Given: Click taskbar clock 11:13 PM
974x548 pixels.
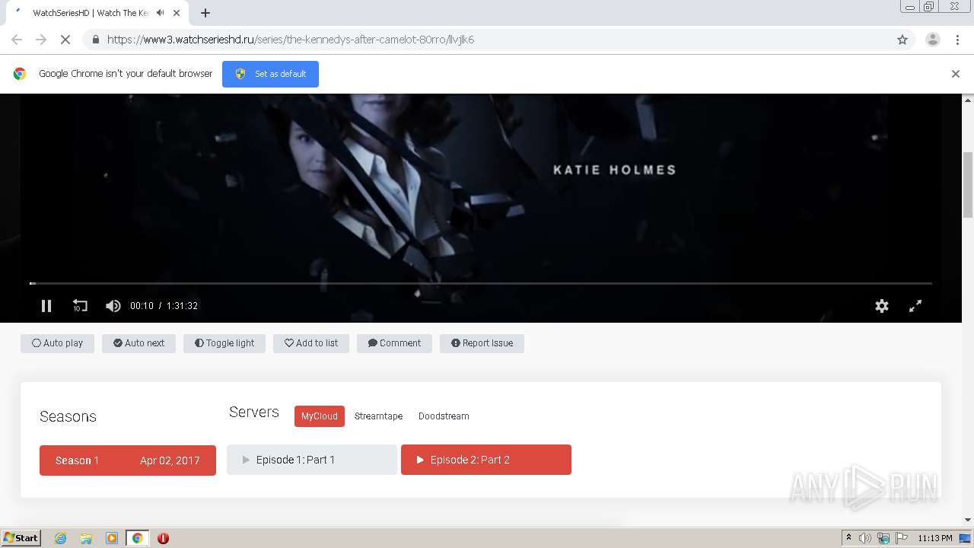Looking at the screenshot, I should click(935, 538).
